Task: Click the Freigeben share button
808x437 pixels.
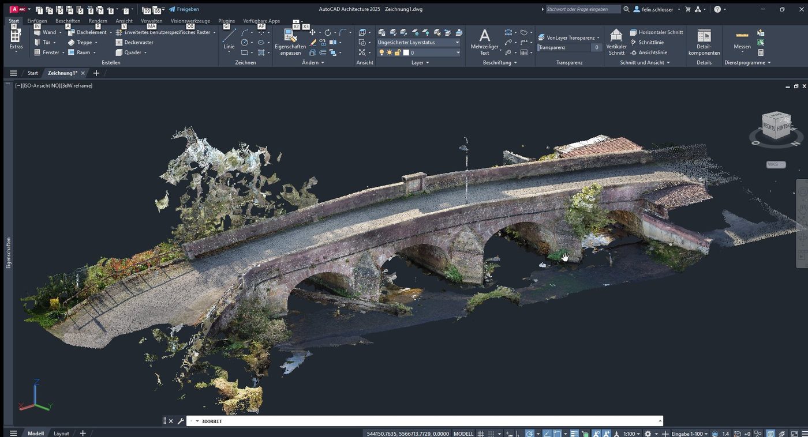Action: (184, 9)
